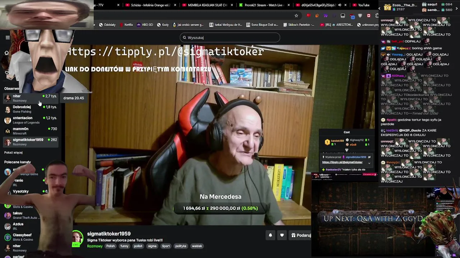Click the Na Mercedesa donation goal bar
The width and height of the screenshot is (460, 258).
coord(220,208)
